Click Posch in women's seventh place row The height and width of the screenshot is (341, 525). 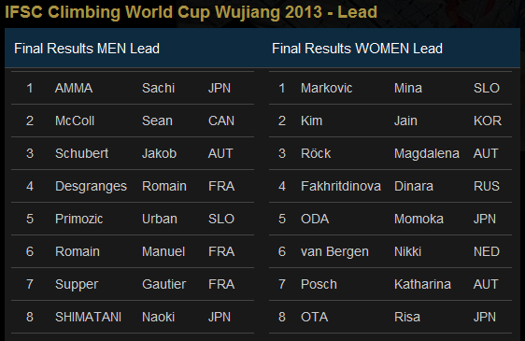pyautogui.click(x=319, y=284)
